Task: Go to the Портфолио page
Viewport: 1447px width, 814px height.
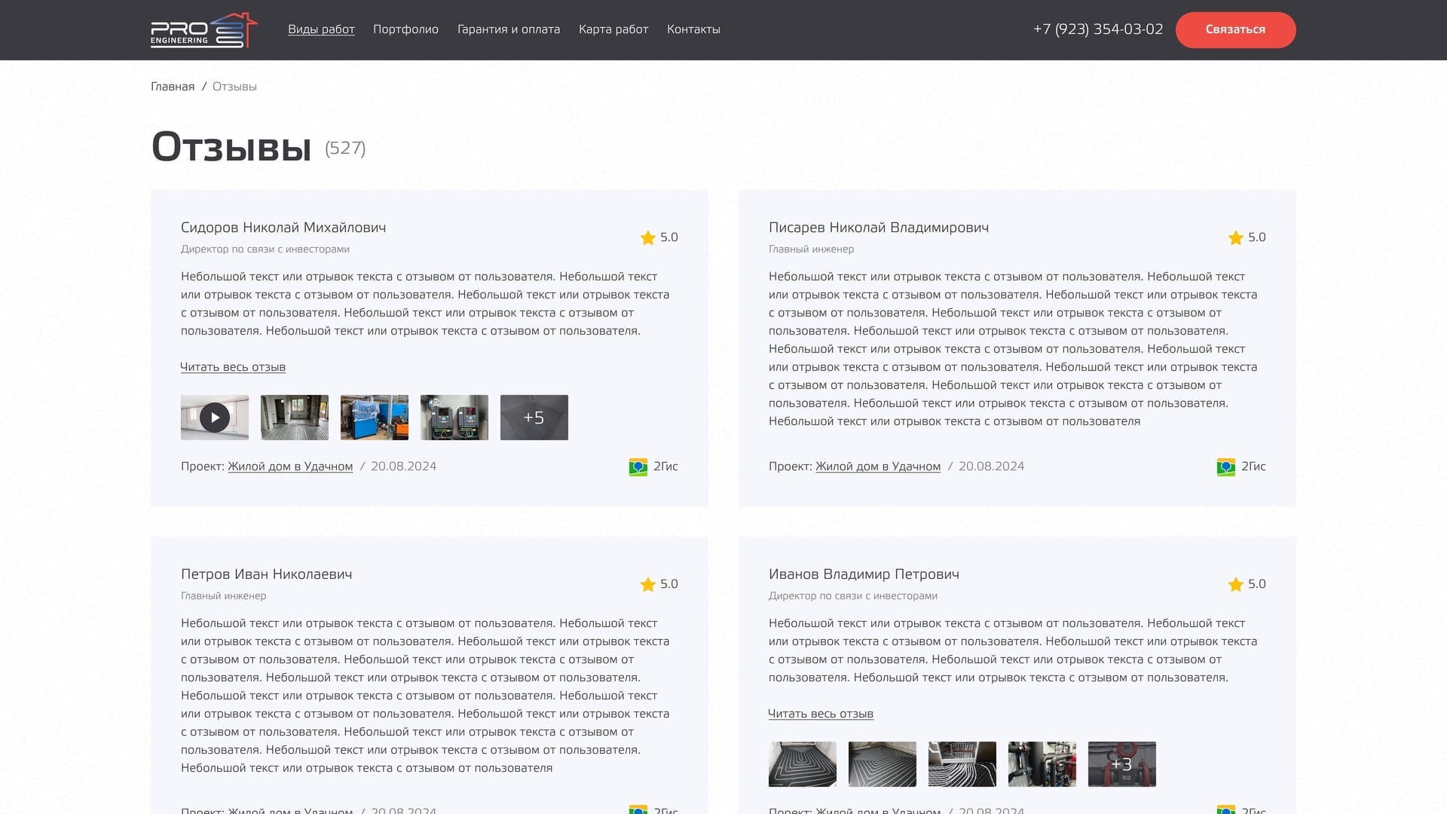Action: [x=405, y=29]
